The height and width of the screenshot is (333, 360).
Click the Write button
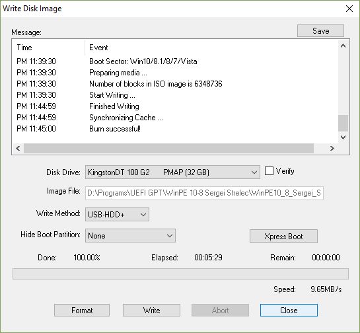tap(151, 311)
